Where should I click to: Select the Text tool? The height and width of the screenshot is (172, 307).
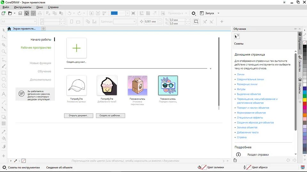coord(4,94)
